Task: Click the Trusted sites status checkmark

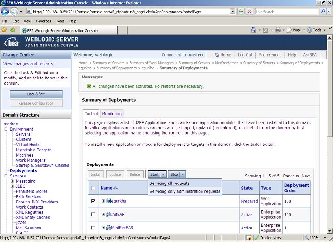Action: pos(256,238)
